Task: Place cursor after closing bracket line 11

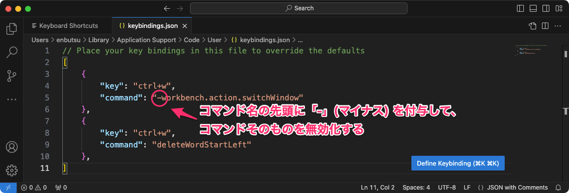Action: pyautogui.click(x=67, y=168)
